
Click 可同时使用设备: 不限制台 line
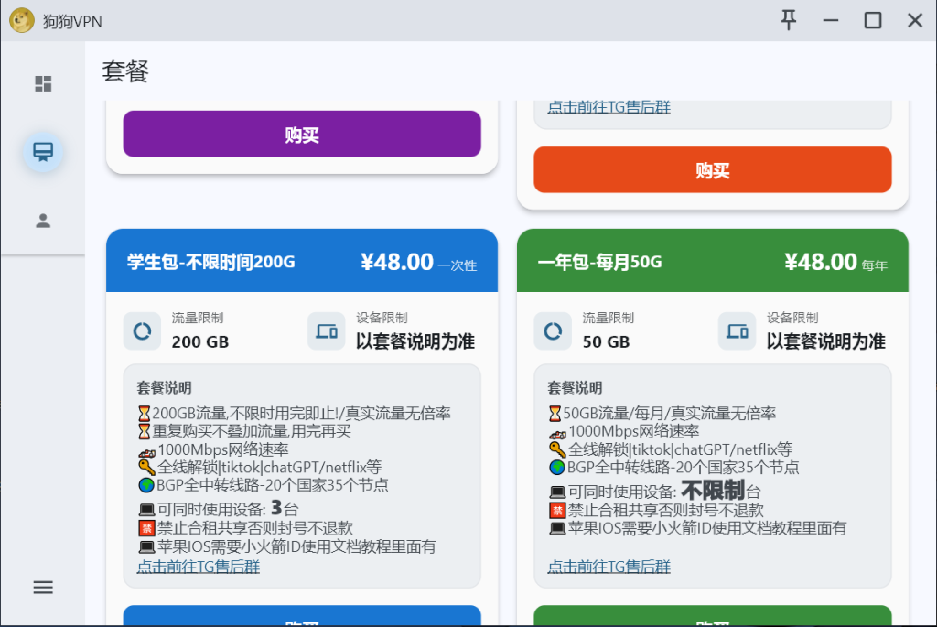click(654, 491)
